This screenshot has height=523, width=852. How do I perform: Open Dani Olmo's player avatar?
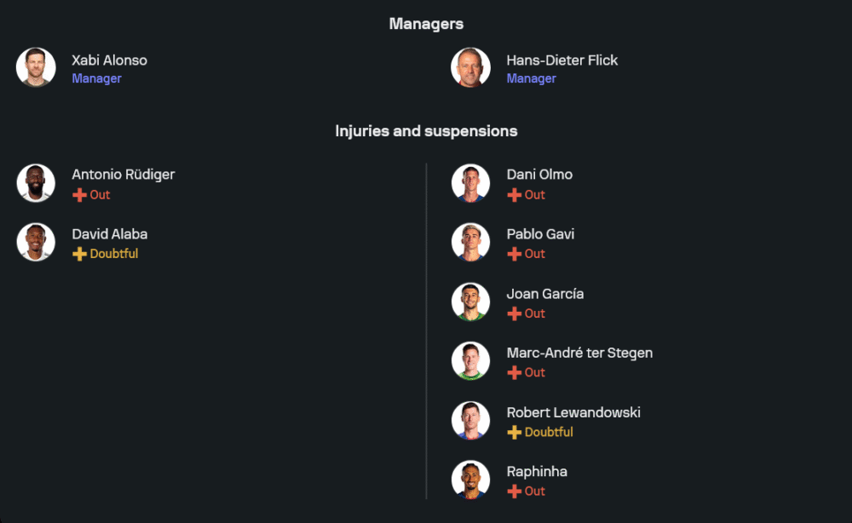(470, 182)
